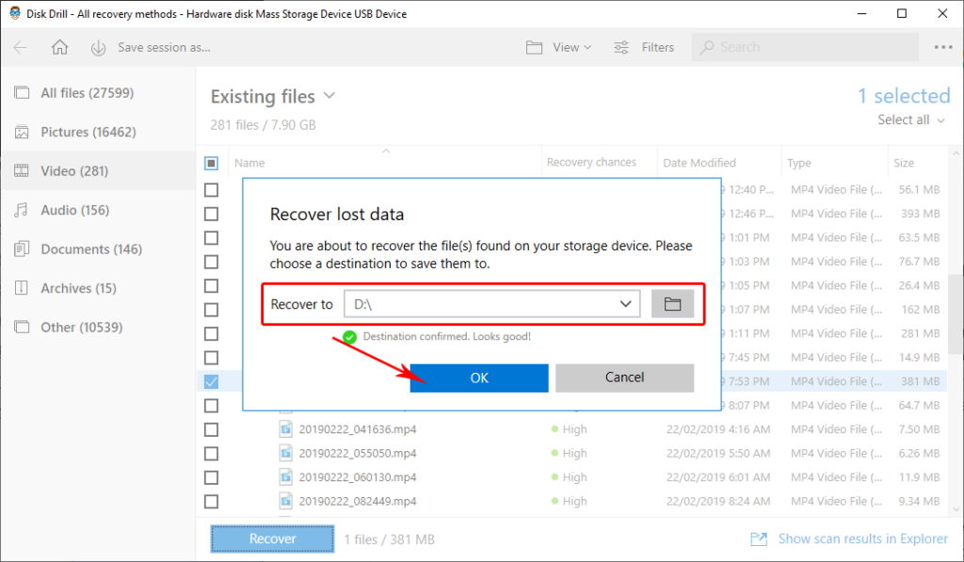This screenshot has height=562, width=964.
Task: Check the box for 20190222_082449.mp4
Action: point(211,502)
